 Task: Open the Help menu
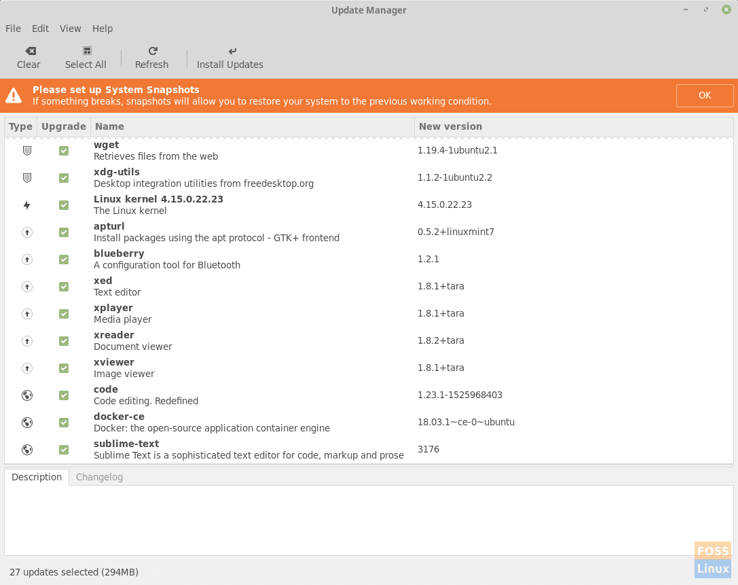click(103, 29)
